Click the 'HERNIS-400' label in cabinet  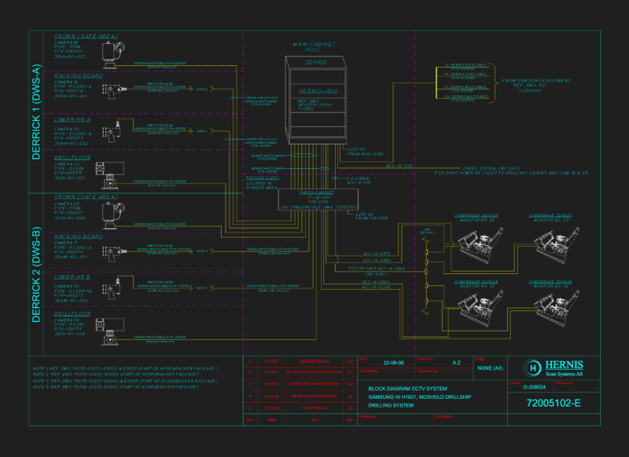point(318,91)
